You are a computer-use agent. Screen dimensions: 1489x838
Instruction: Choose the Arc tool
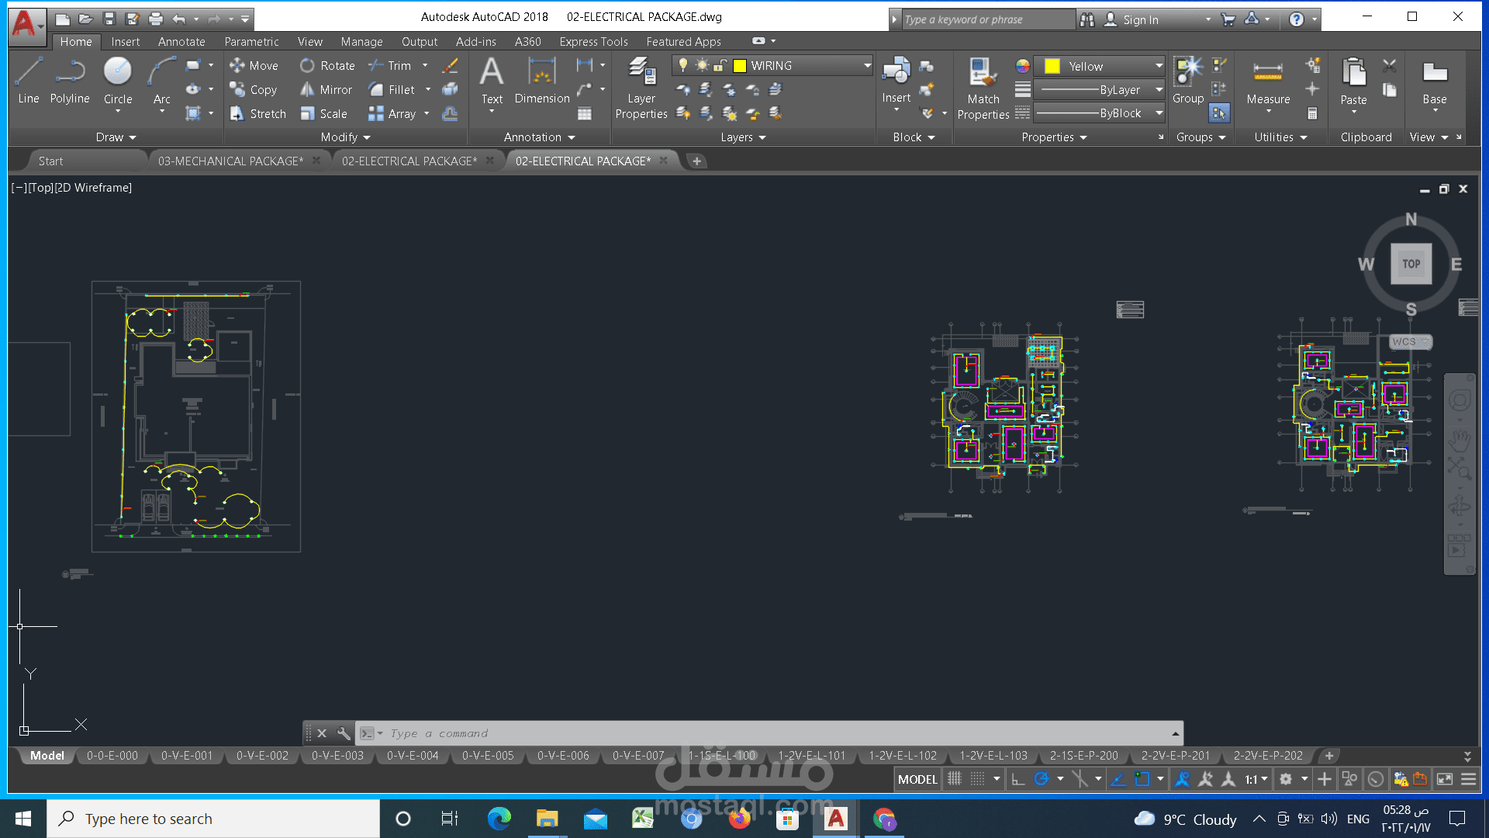point(161,80)
